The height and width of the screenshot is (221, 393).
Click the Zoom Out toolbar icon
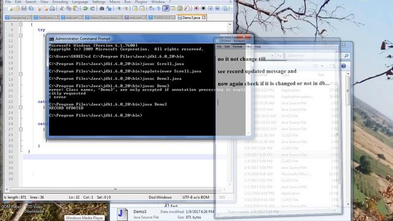coord(126,9)
